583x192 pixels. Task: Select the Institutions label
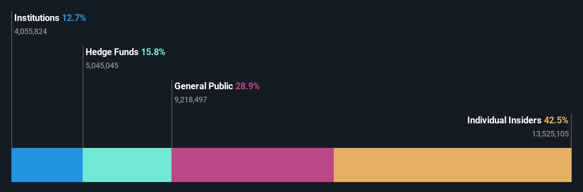click(37, 18)
